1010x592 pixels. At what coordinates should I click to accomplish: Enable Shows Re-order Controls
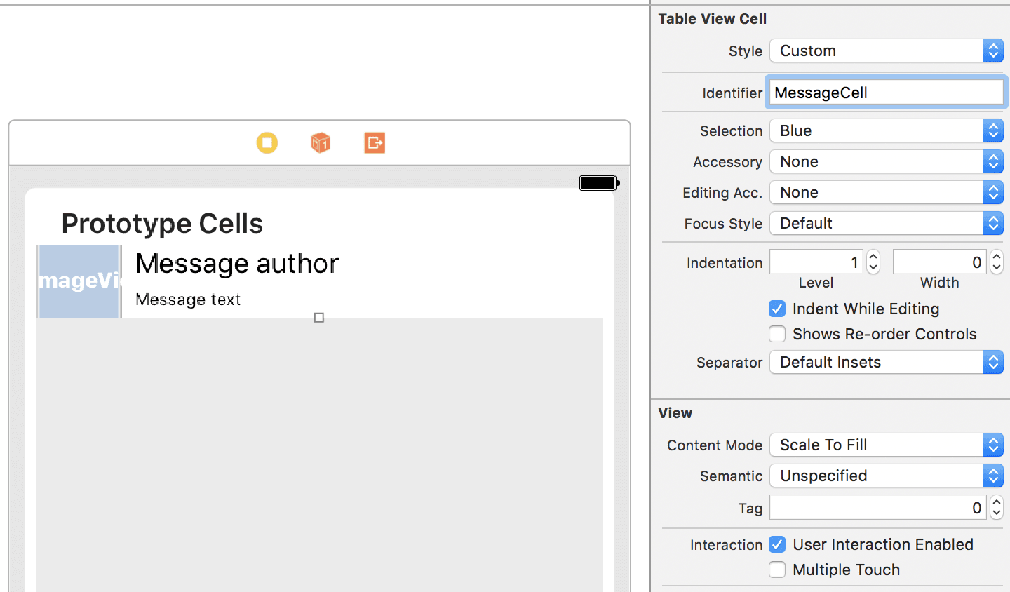pos(777,334)
